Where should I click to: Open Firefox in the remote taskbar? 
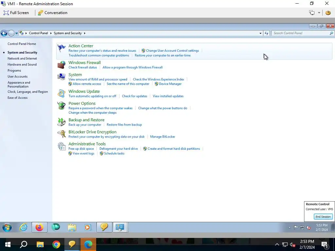39,227
